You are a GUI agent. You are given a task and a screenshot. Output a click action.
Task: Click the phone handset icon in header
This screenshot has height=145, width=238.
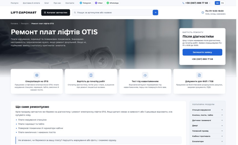coord(183,3)
